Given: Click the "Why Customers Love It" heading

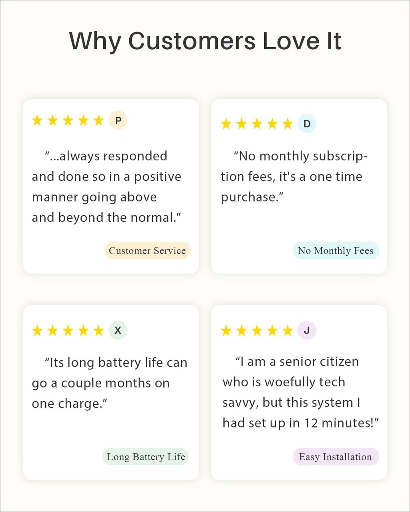Looking at the screenshot, I should [x=205, y=41].
